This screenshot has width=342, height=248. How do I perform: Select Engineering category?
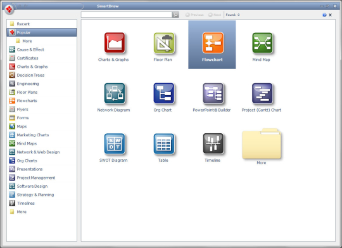click(42, 84)
